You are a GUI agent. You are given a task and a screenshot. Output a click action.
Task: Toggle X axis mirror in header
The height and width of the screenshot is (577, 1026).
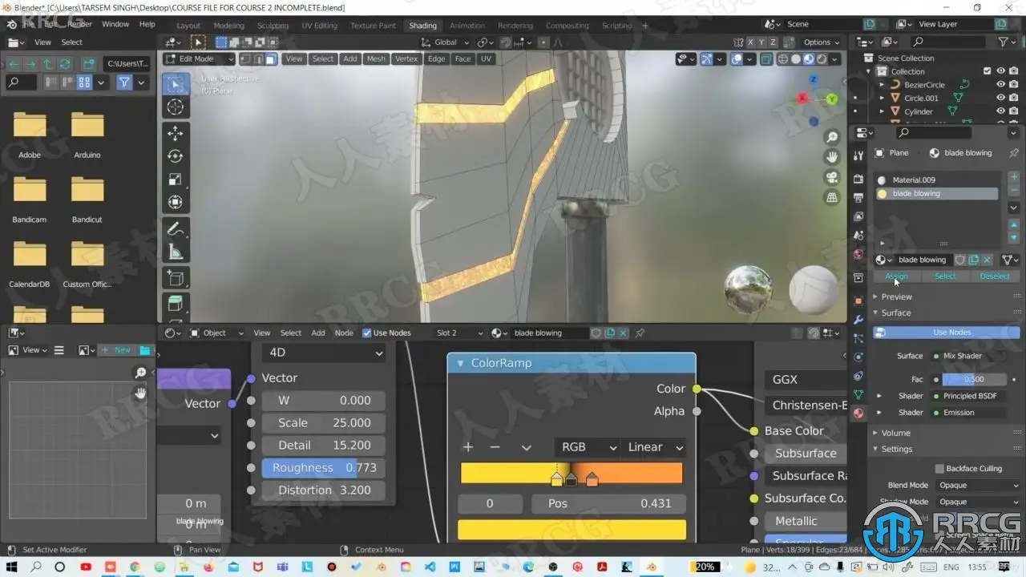point(751,42)
